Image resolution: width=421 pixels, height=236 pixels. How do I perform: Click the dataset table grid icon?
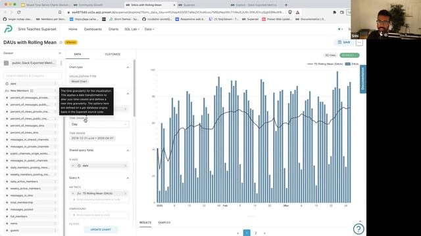[x=6, y=63]
